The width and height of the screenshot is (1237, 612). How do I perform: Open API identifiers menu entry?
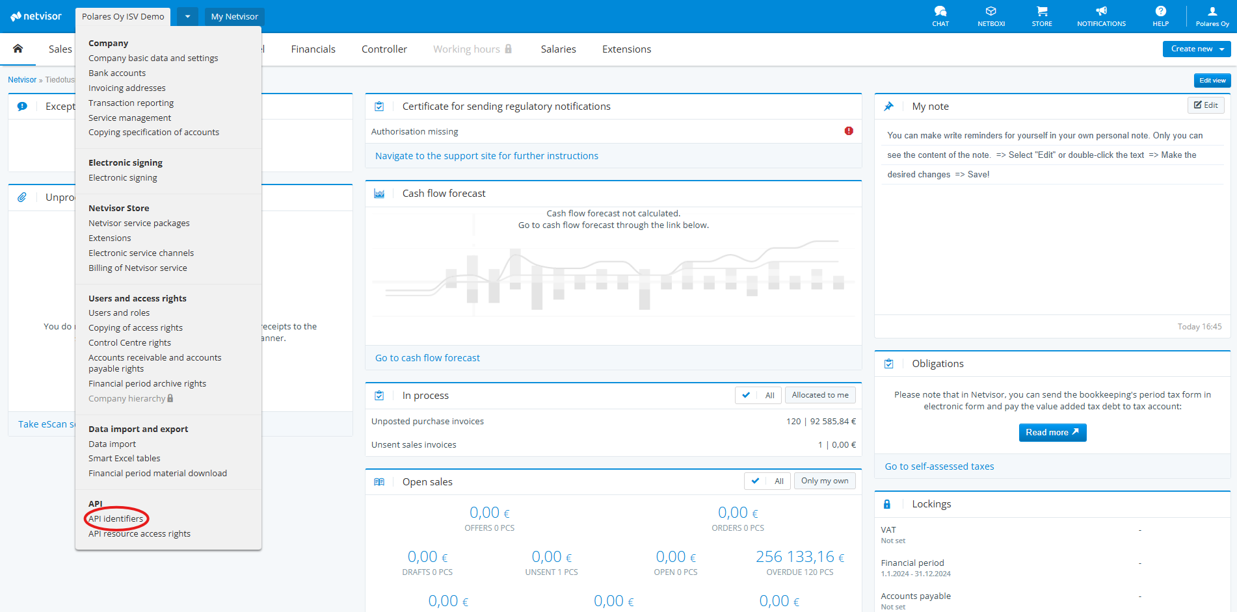(x=116, y=518)
